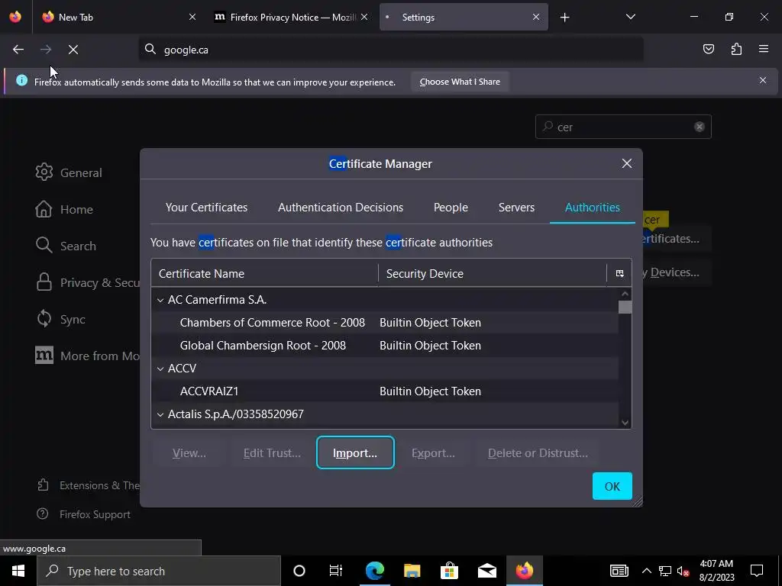
Task: Click the Import... button
Action: pyautogui.click(x=355, y=453)
